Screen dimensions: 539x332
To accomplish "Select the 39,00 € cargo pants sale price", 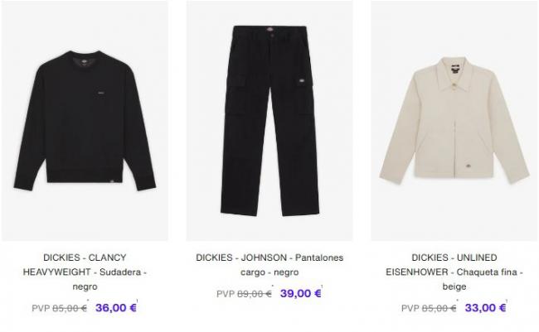I will (301, 293).
